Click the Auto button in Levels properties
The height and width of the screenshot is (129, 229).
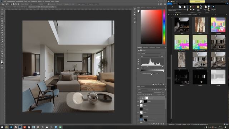[162, 57]
